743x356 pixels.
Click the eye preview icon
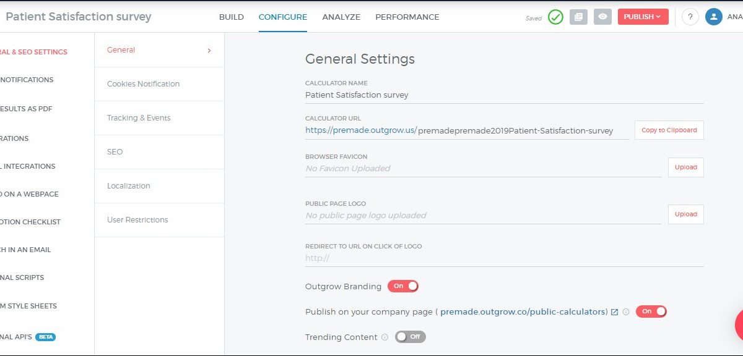click(602, 17)
